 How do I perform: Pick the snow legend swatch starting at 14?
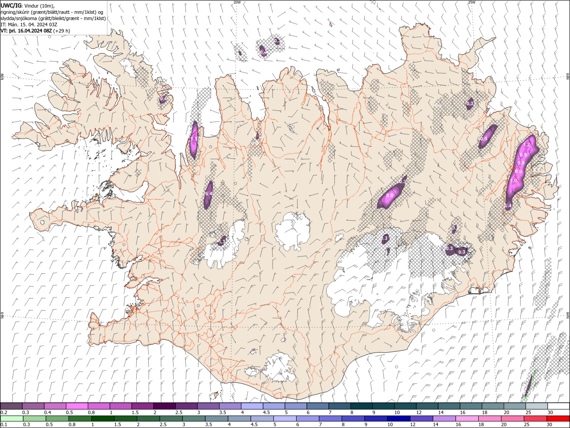[x=449, y=406]
